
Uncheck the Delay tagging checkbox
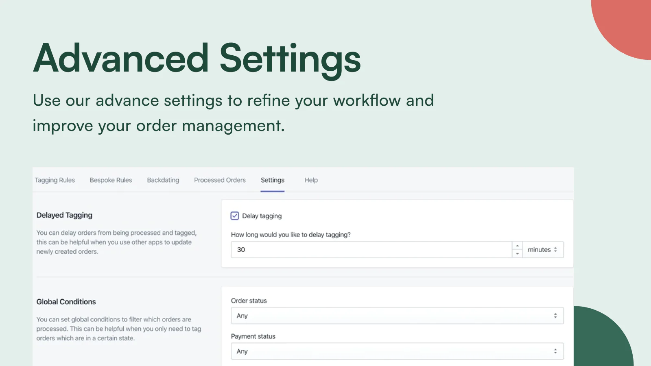click(235, 216)
